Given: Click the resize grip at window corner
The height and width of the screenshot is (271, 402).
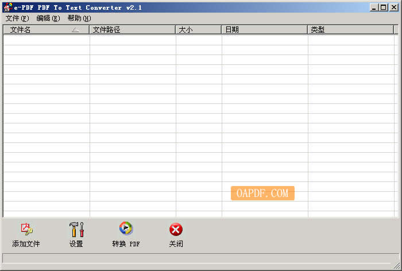Looking at the screenshot, I should [397, 266].
